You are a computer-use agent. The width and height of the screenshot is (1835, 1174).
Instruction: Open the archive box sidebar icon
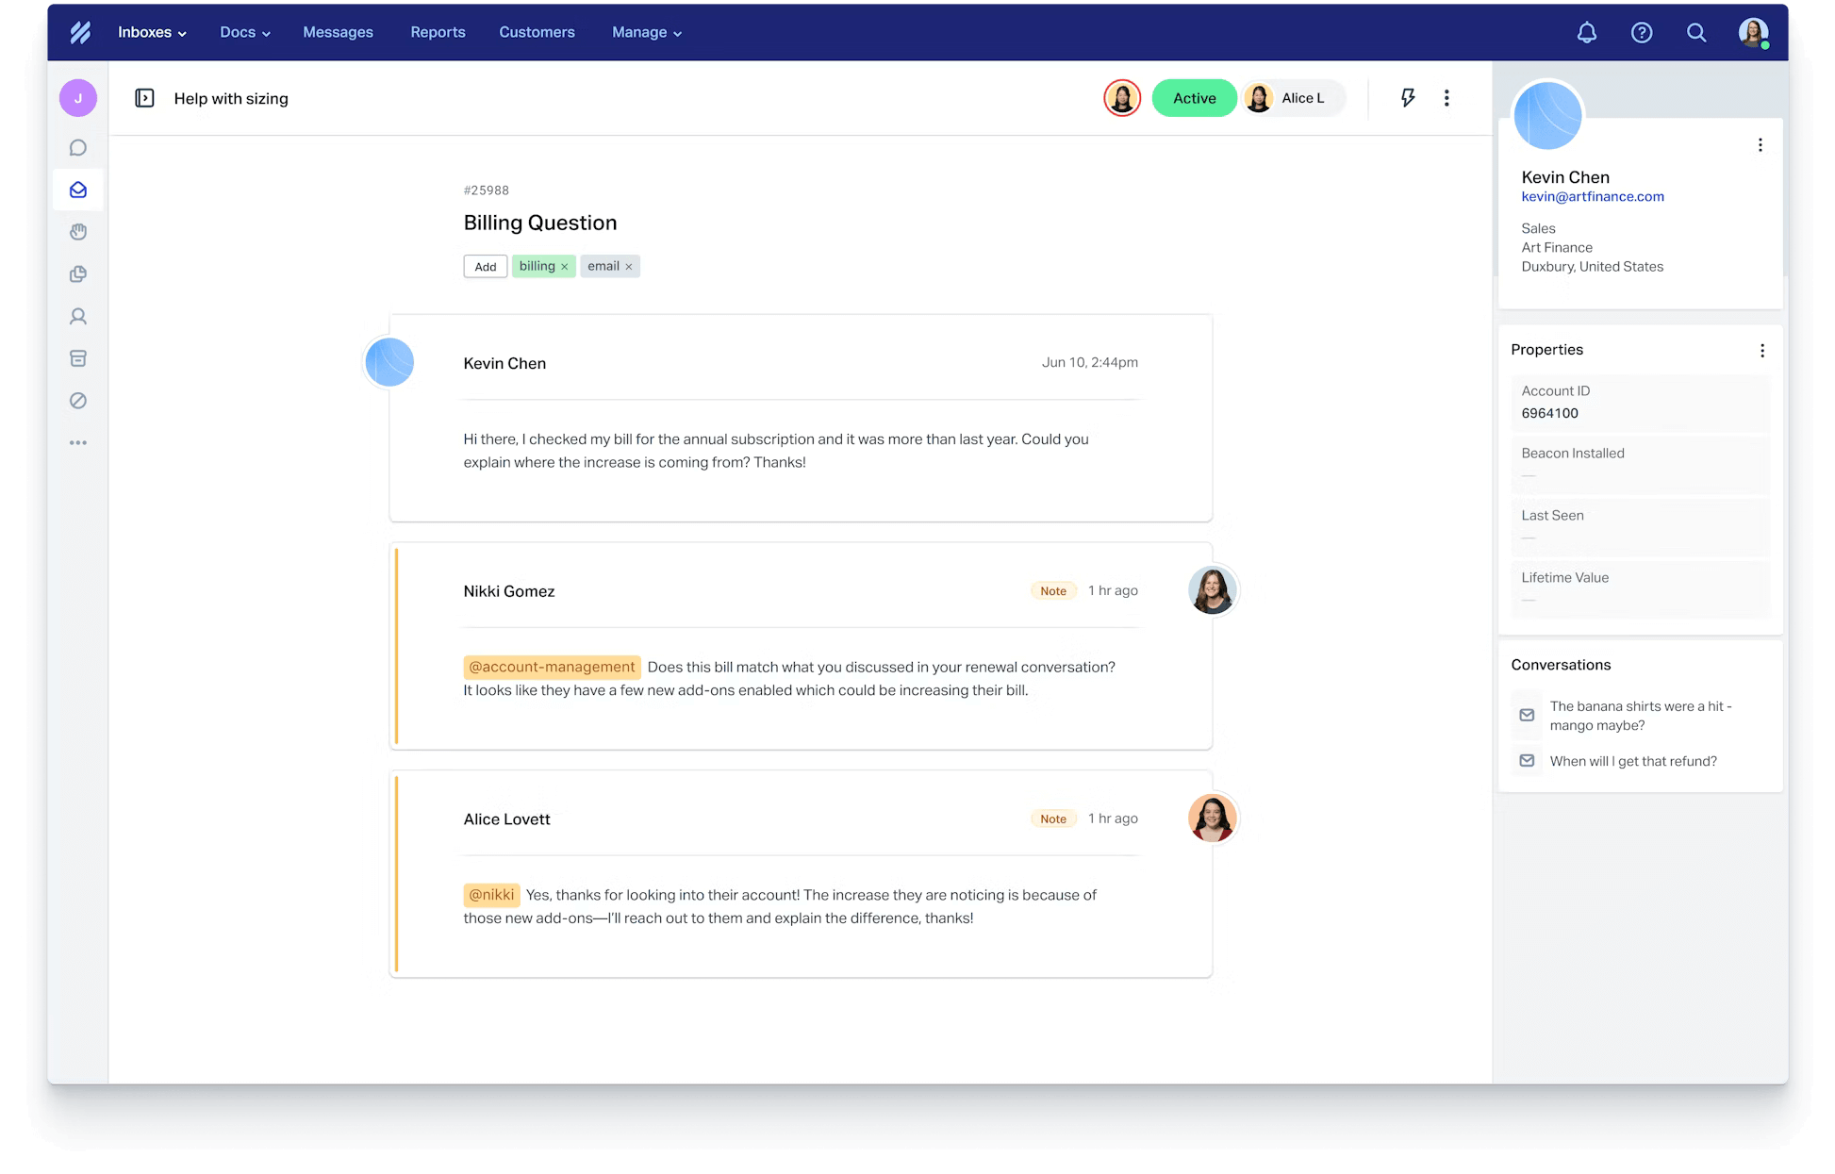(x=78, y=358)
